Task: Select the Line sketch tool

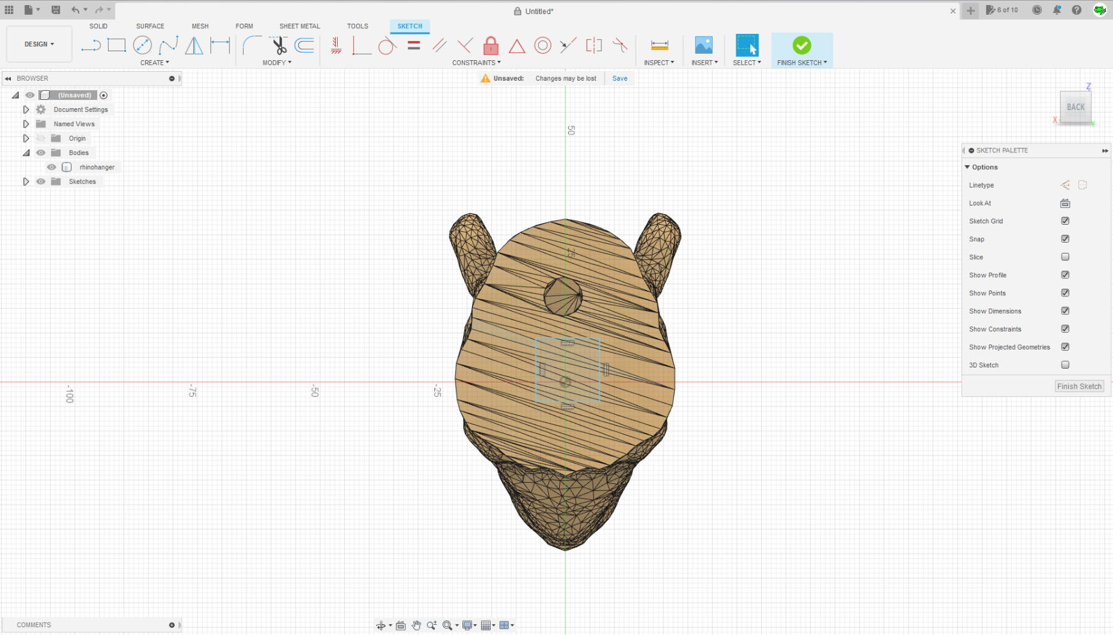Action: coord(91,45)
